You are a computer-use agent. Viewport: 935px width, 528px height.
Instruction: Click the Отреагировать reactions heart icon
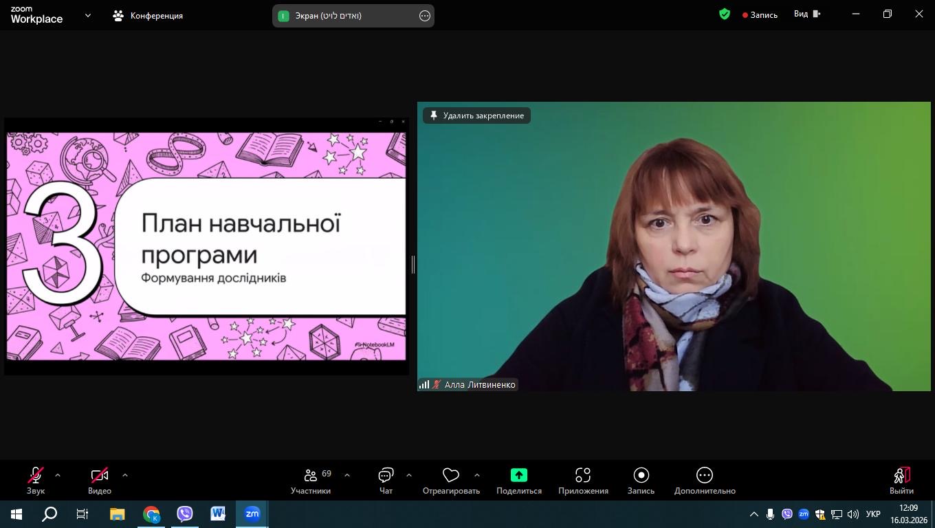[451, 476]
